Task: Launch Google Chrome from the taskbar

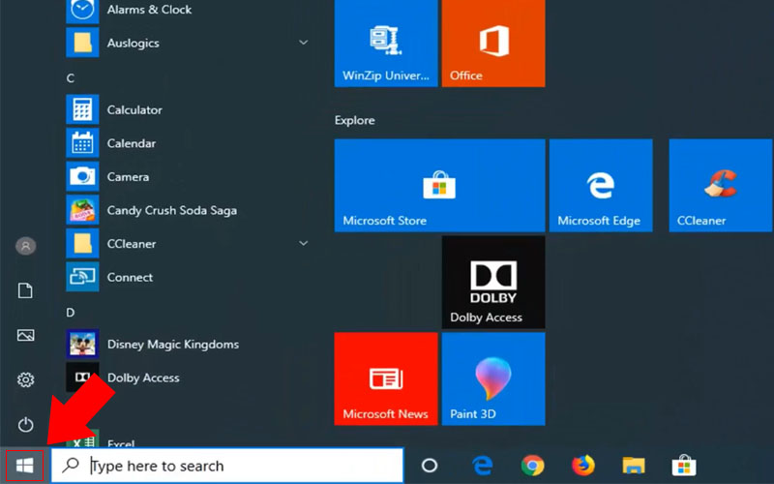Action: click(x=533, y=466)
